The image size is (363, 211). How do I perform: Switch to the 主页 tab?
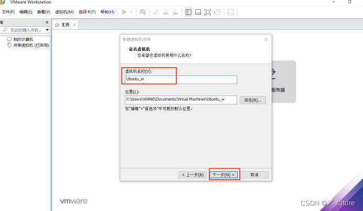pyautogui.click(x=65, y=25)
